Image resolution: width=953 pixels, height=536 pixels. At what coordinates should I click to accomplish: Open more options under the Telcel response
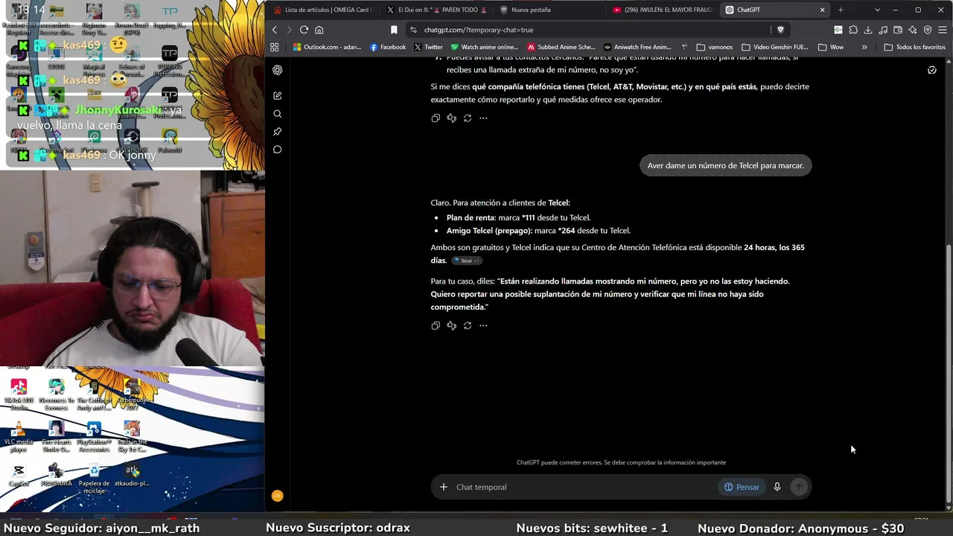click(483, 325)
